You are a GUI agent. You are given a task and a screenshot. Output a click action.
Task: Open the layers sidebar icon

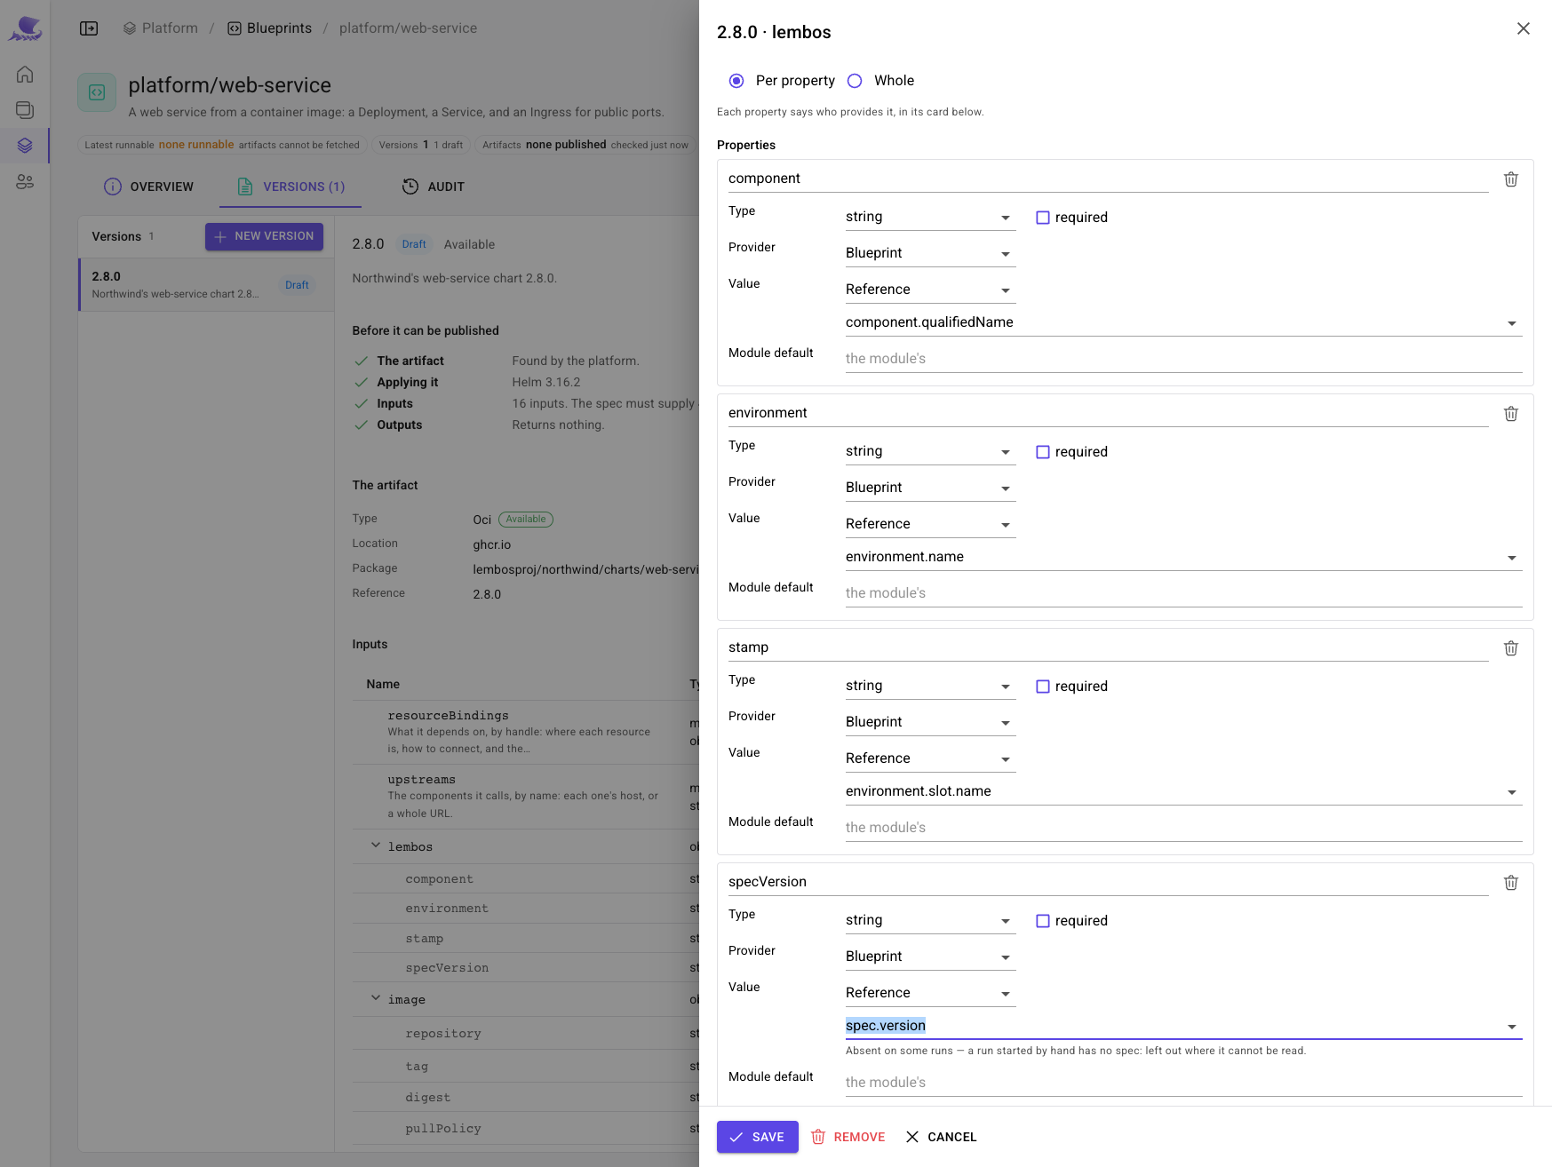(x=25, y=146)
